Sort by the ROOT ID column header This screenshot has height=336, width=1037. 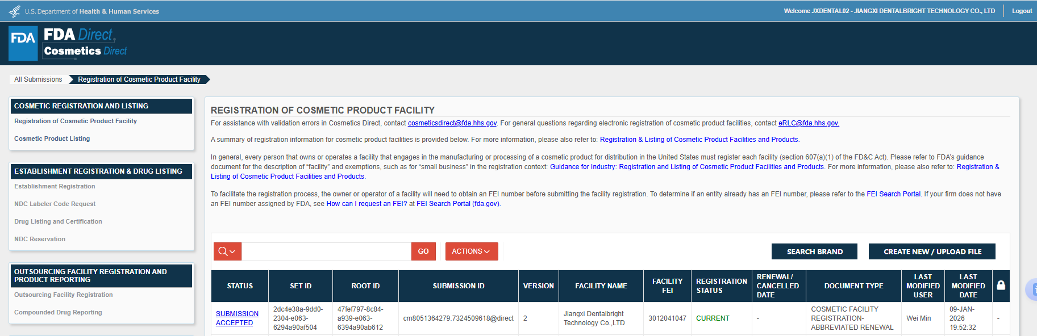tap(365, 286)
